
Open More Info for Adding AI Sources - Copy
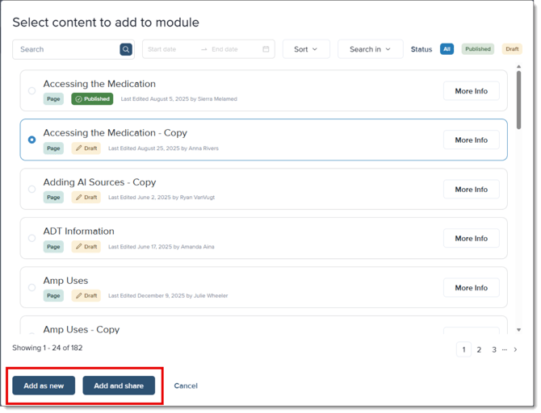click(x=472, y=190)
